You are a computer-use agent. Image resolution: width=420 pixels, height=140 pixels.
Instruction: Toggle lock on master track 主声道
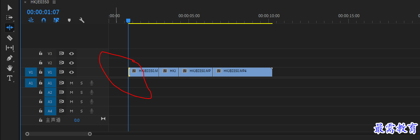pos(40,120)
